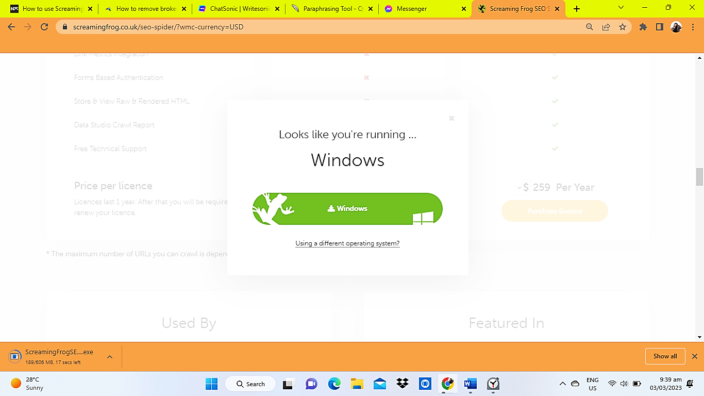Image resolution: width=704 pixels, height=396 pixels.
Task: Click the Data Studio Crawl Report label
Action: pos(114,125)
